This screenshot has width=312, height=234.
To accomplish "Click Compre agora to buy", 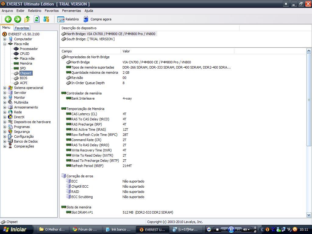I will (x=97, y=19).
